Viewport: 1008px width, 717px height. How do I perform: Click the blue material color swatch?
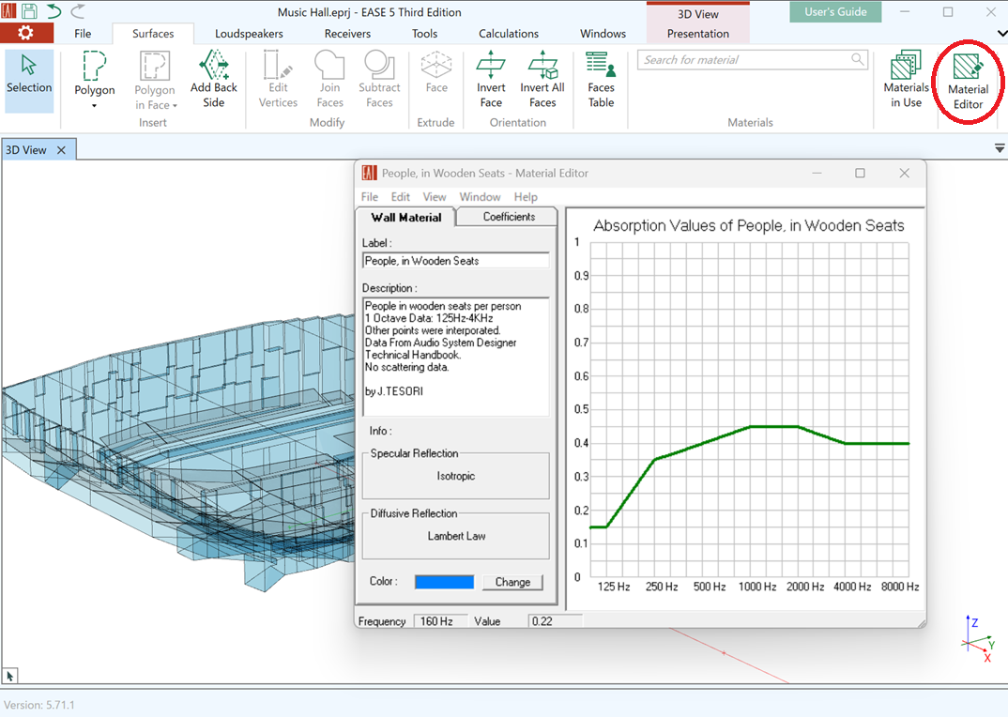(444, 582)
